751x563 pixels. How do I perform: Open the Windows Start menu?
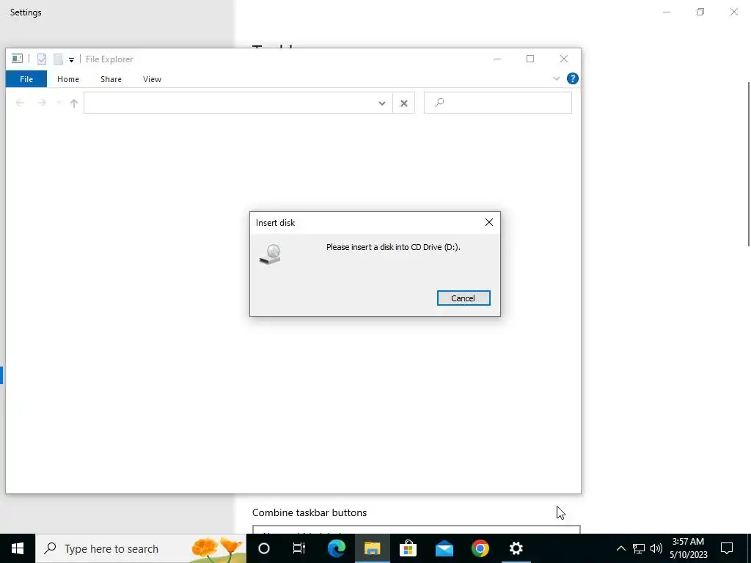pyautogui.click(x=18, y=548)
